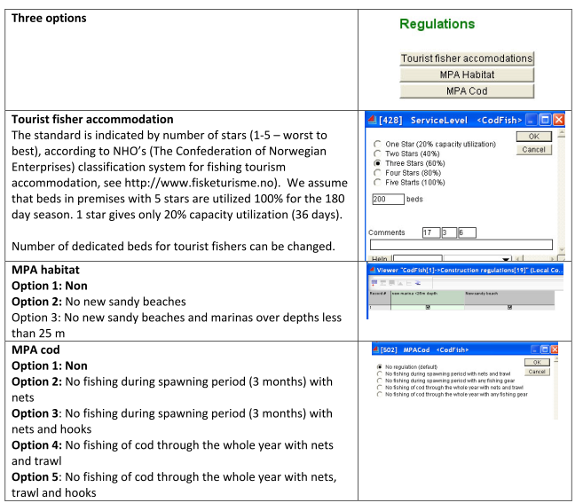Viewport: 583px width, 503px height.
Task: Click the New sandy beach column header
Action: 509,297
